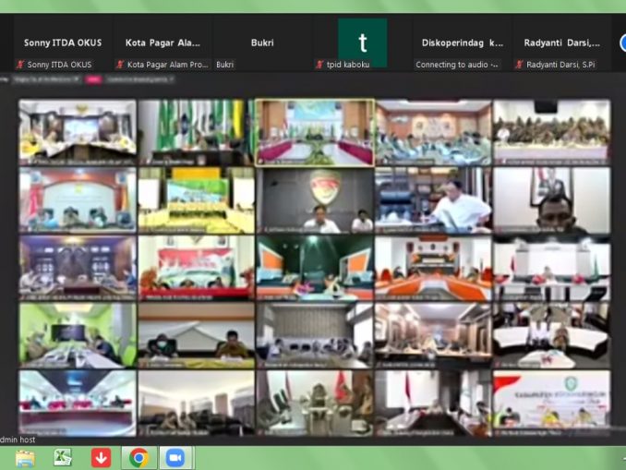Select the Diskoperindag participant tile
Viewport: 626px width, 470px height.
point(462,42)
